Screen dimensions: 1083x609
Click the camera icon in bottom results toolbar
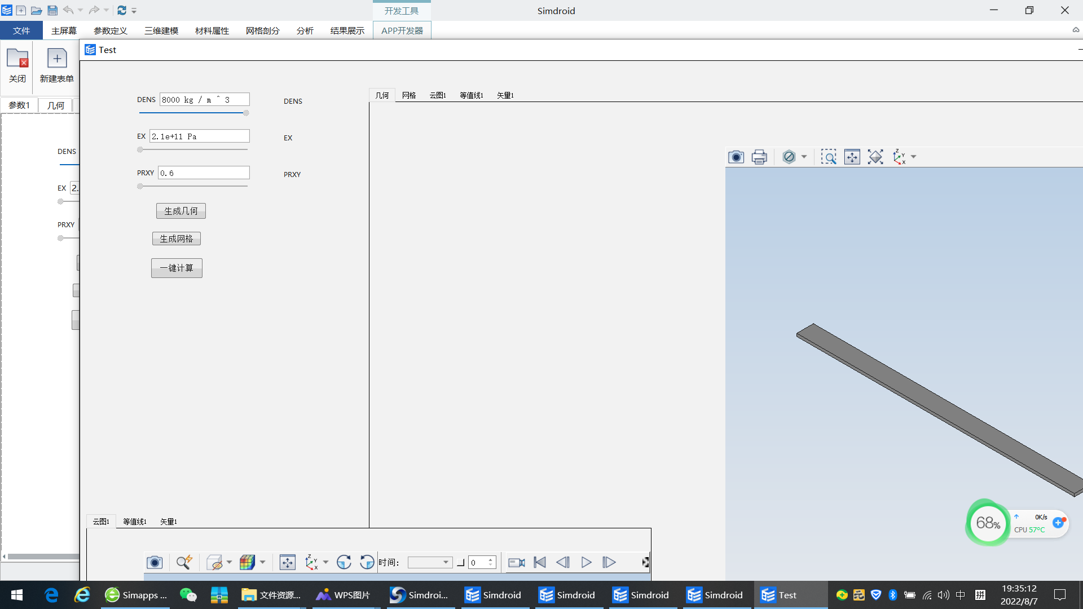[155, 562]
